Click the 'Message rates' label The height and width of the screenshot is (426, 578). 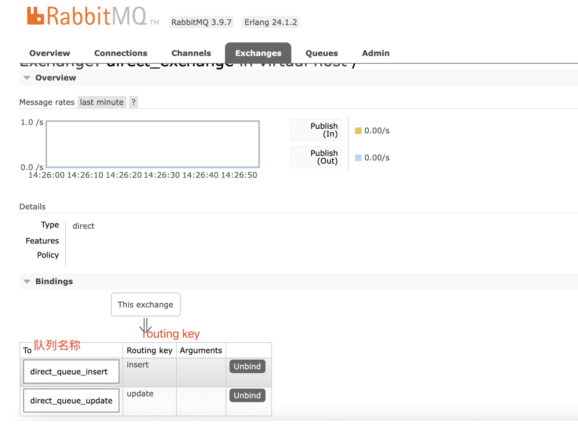tap(47, 102)
